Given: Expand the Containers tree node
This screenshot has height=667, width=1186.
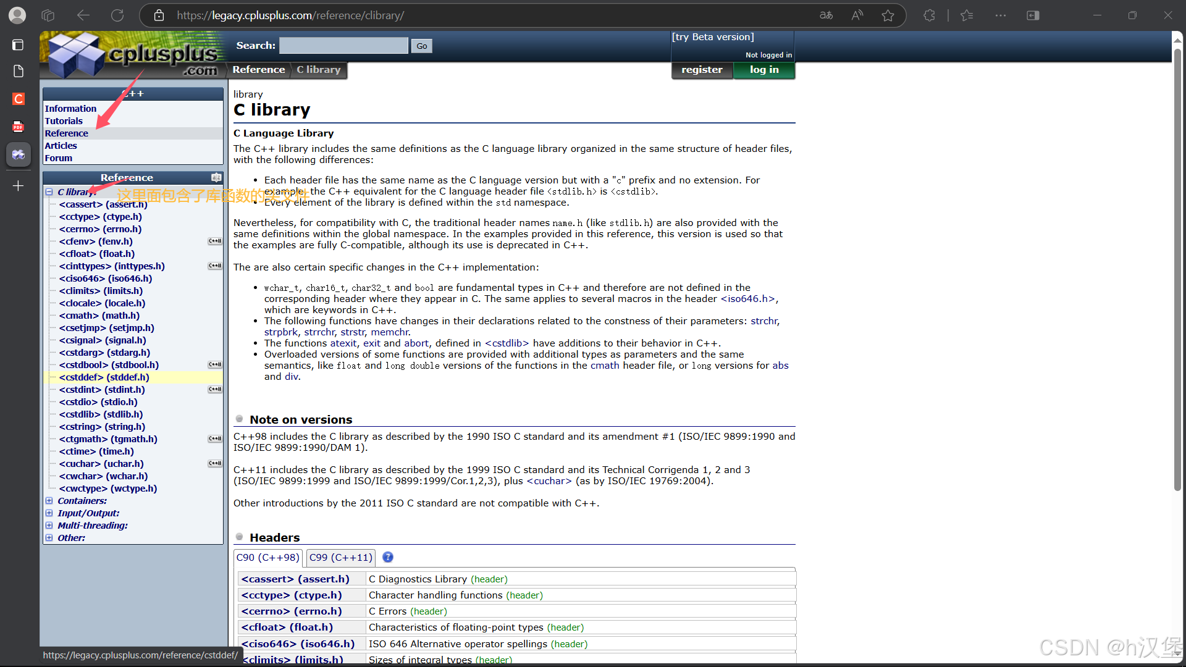Looking at the screenshot, I should point(49,501).
